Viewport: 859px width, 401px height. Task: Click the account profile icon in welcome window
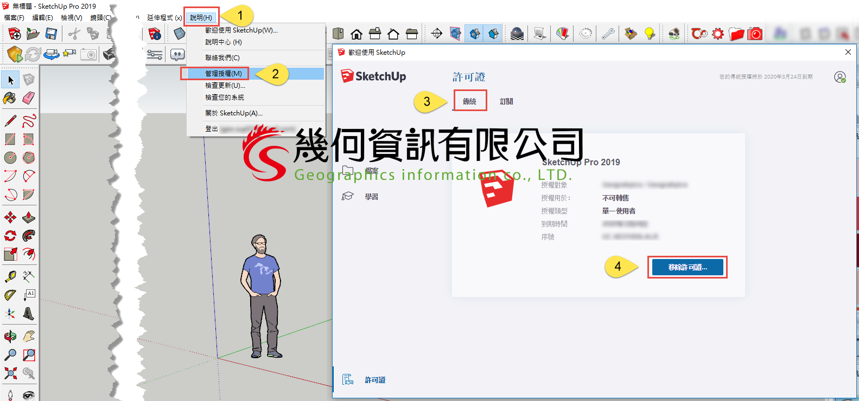click(x=840, y=77)
